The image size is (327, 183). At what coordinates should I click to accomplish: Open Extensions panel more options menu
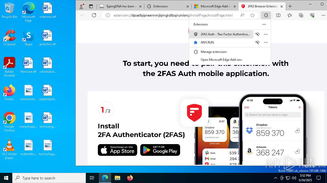click(264, 24)
